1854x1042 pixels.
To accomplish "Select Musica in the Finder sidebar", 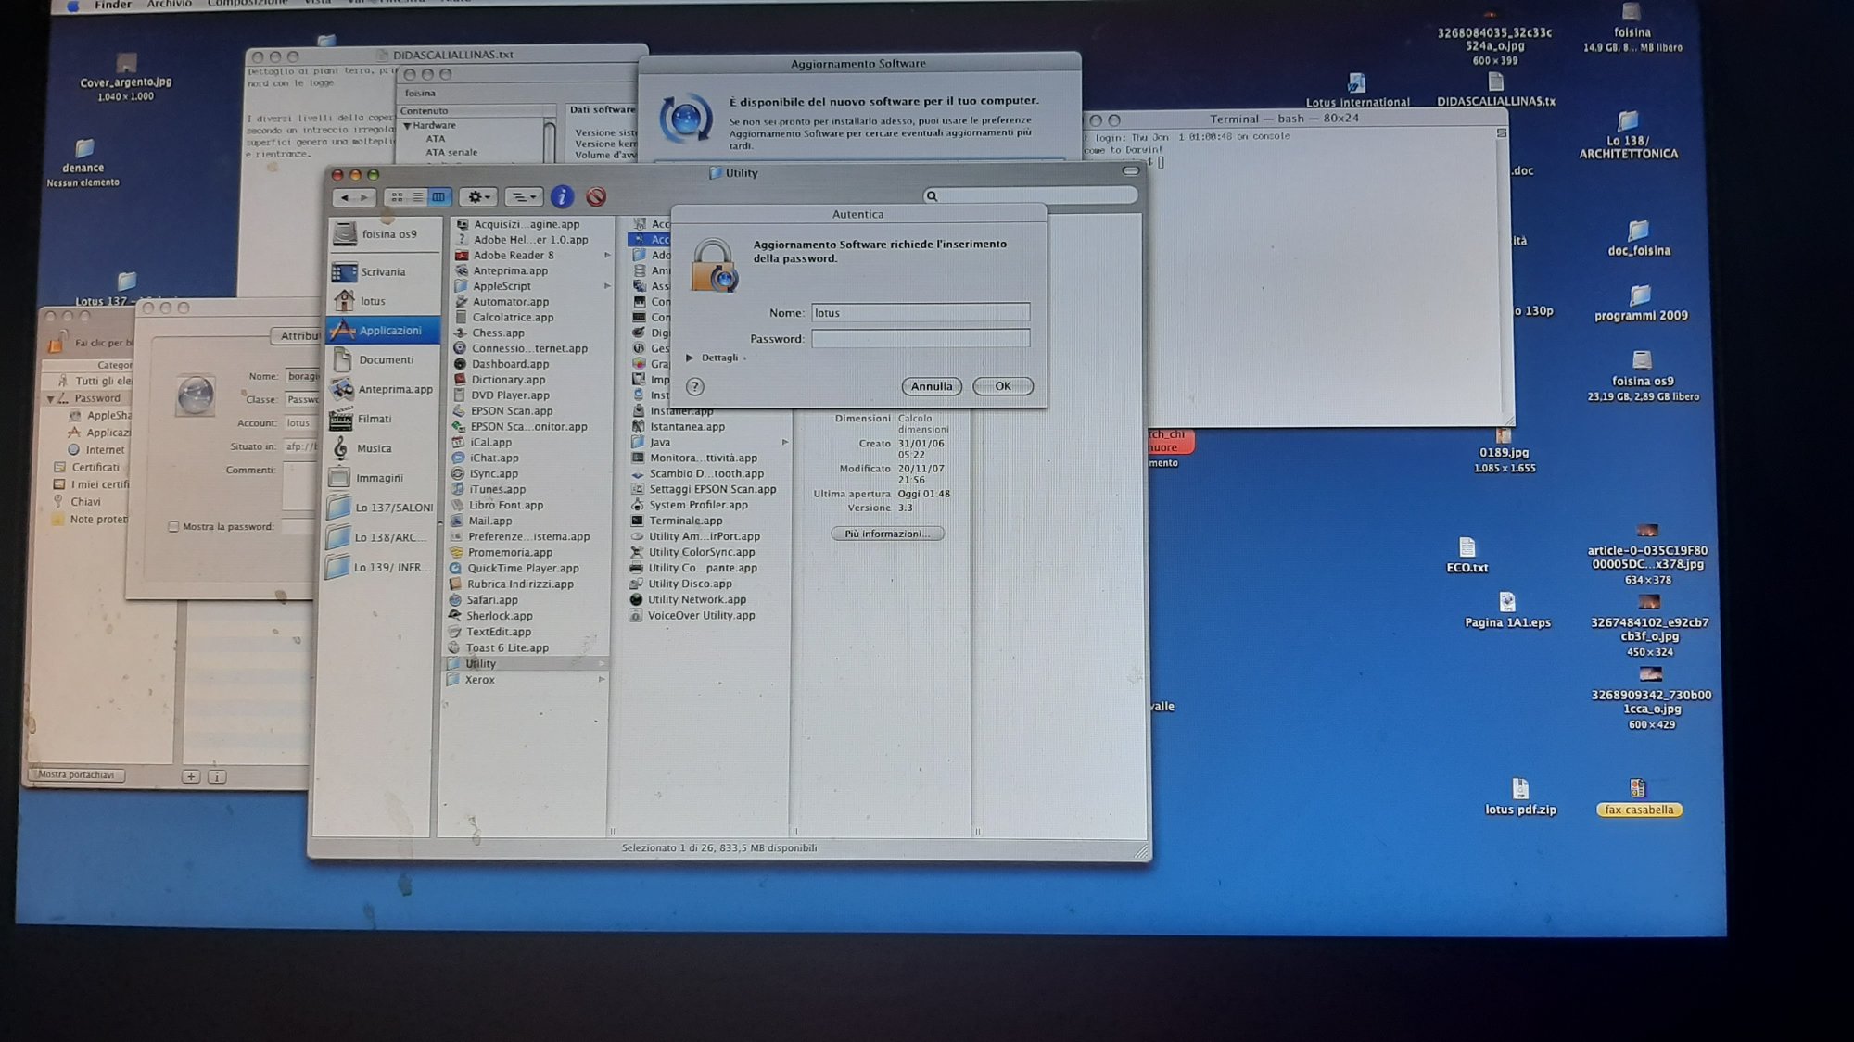I will click(x=374, y=448).
